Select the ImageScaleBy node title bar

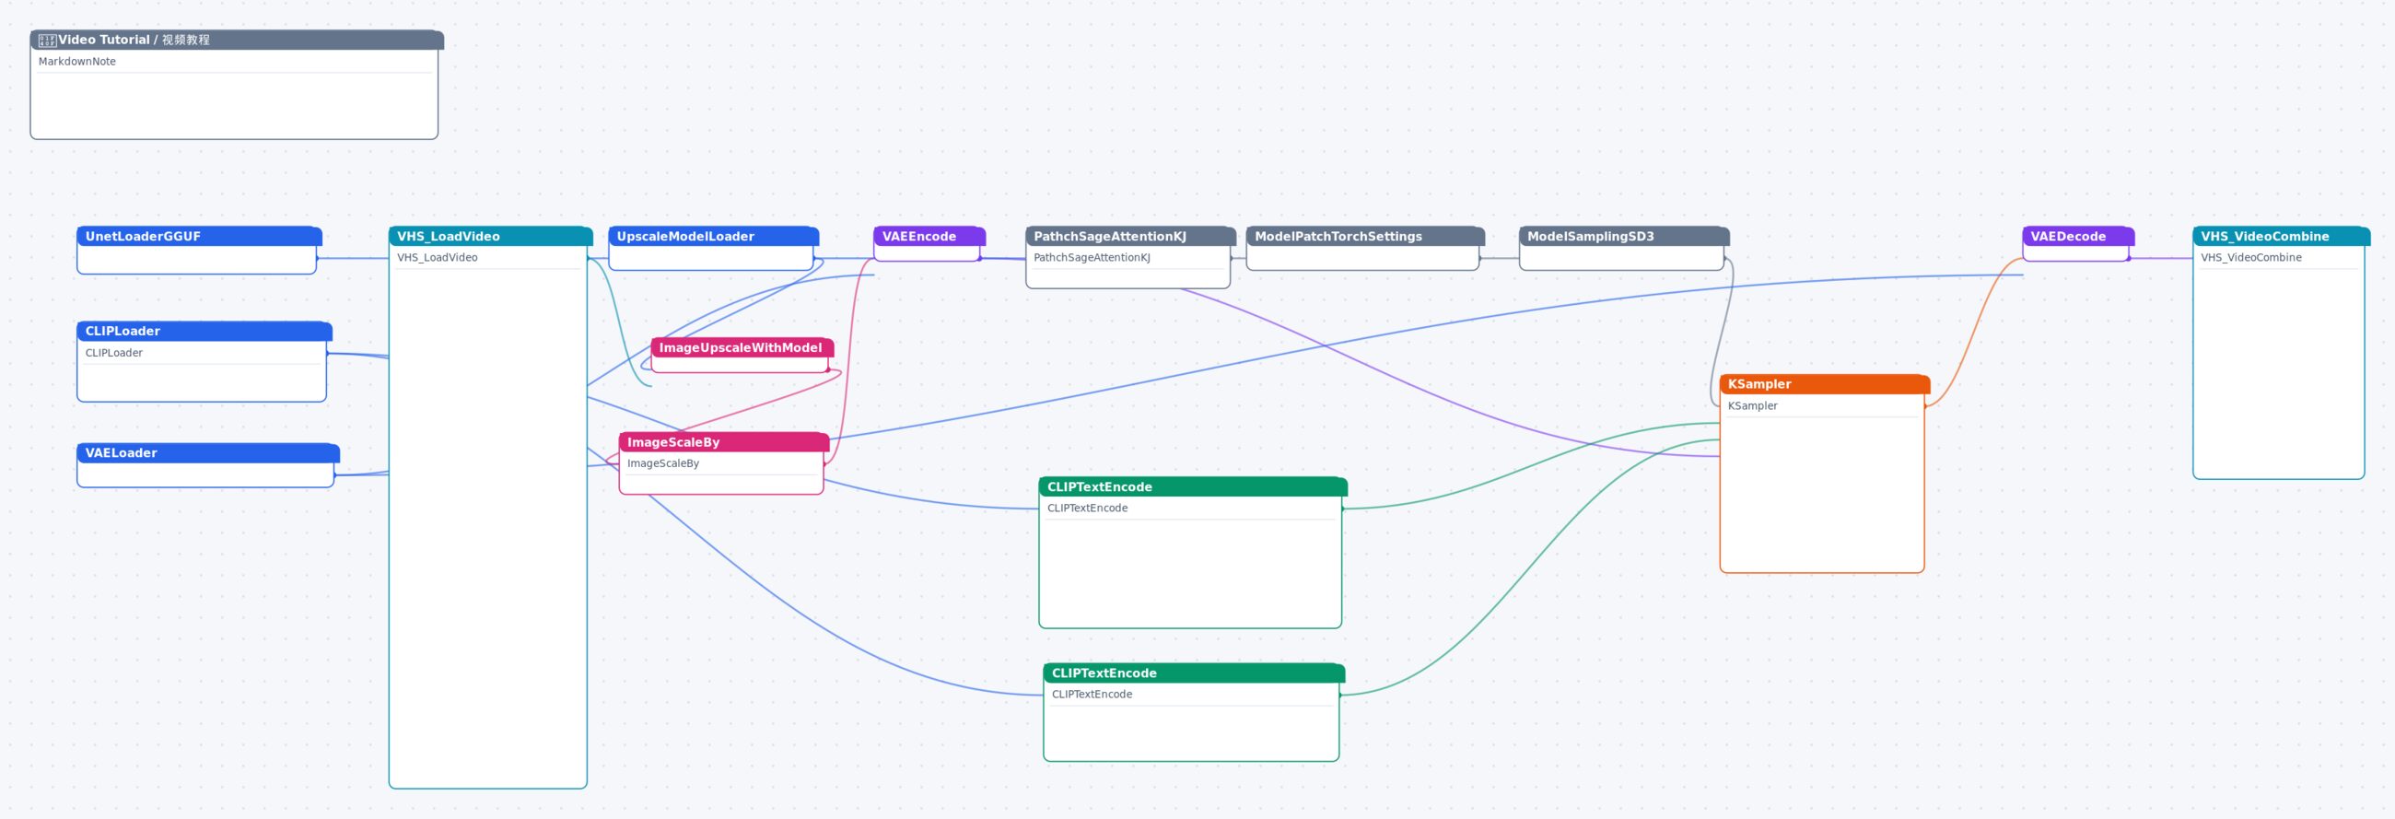click(x=724, y=441)
